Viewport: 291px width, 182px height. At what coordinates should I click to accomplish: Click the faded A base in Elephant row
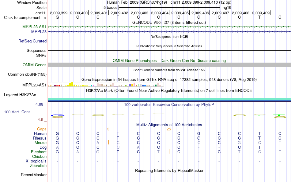77,152
